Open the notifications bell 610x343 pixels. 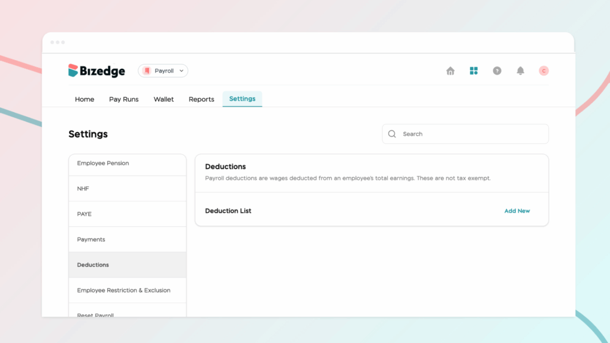click(x=520, y=71)
